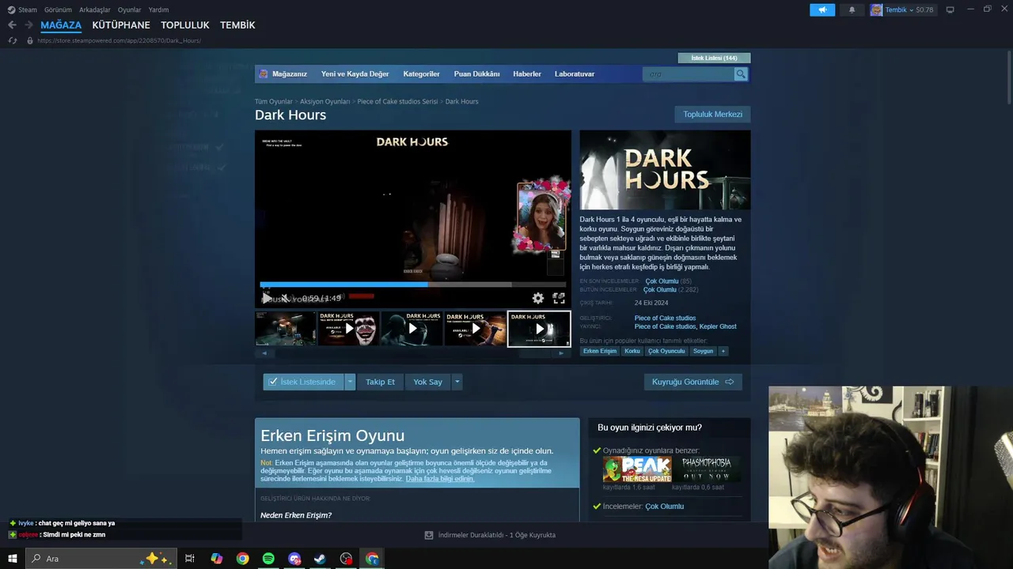Open the Haberler store tab
The width and height of the screenshot is (1013, 569).
[527, 74]
